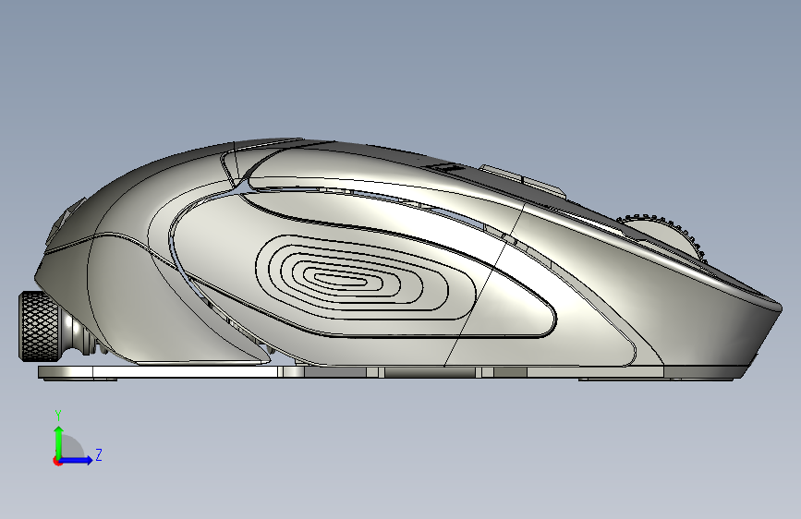Screen dimensions: 801x519
Task: Select the flat base plate under the mouse
Action: [x=391, y=372]
